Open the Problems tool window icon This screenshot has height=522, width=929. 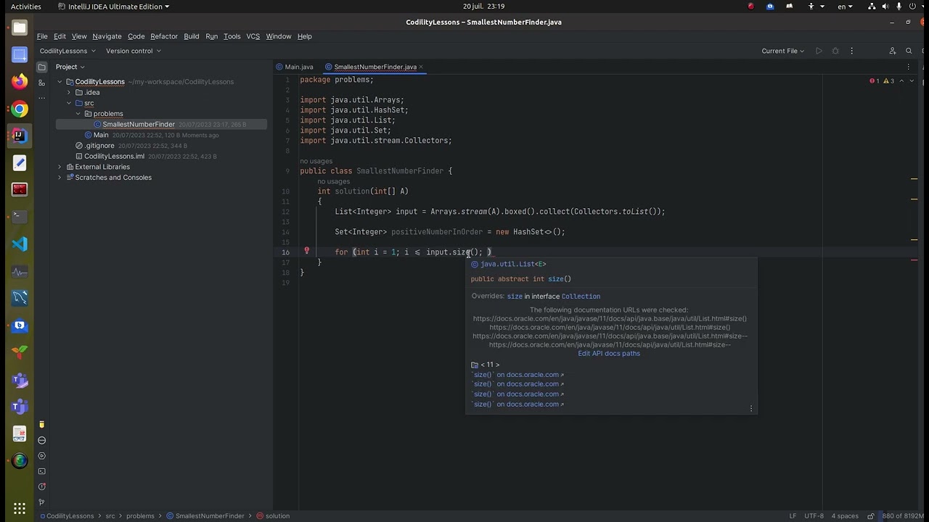pyautogui.click(x=41, y=486)
